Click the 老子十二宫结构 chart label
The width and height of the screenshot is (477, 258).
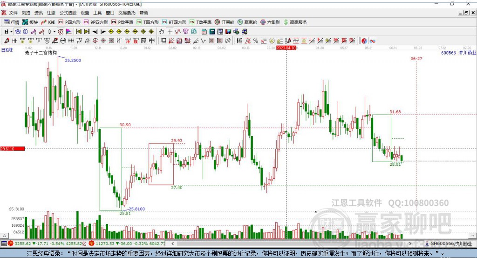[x=41, y=53]
